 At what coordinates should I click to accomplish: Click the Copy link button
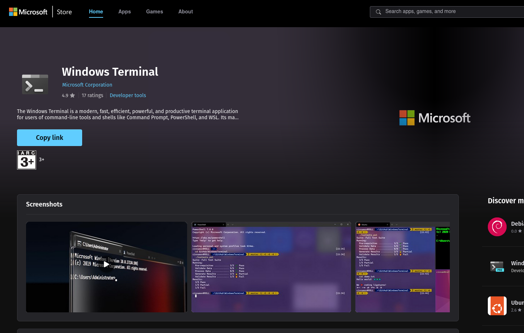click(x=50, y=138)
